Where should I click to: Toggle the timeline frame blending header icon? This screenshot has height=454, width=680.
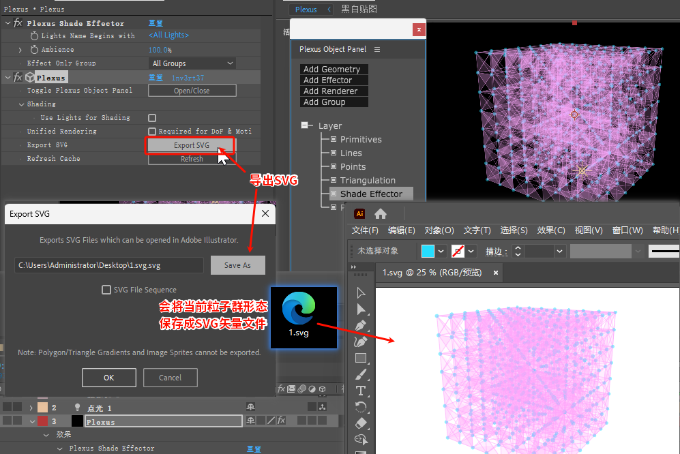pos(291,389)
